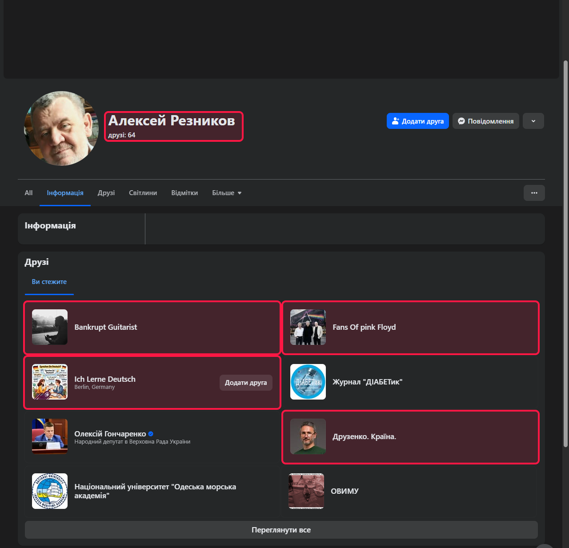Expand the Більше dropdown
The height and width of the screenshot is (548, 569).
(227, 193)
